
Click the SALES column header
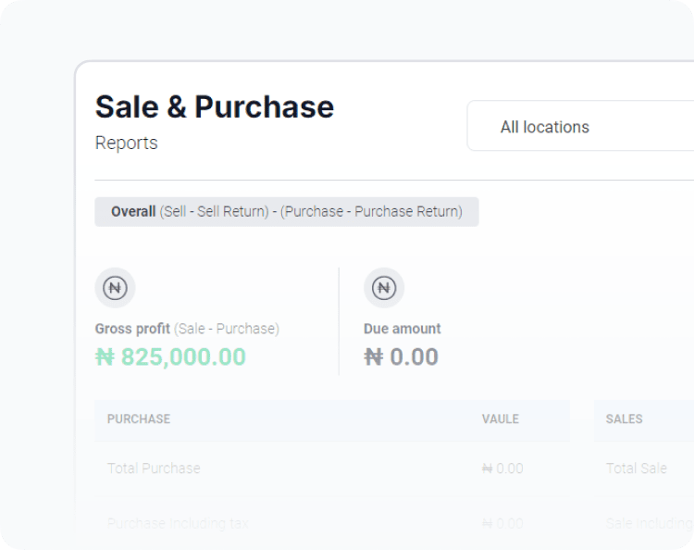click(x=624, y=419)
